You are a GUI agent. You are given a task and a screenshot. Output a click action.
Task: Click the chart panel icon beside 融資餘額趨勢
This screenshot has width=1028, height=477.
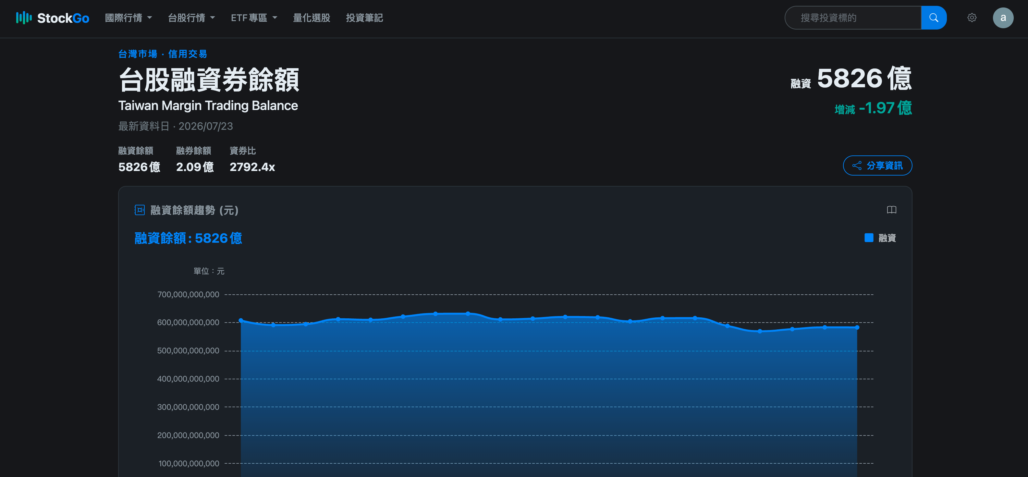pos(140,210)
